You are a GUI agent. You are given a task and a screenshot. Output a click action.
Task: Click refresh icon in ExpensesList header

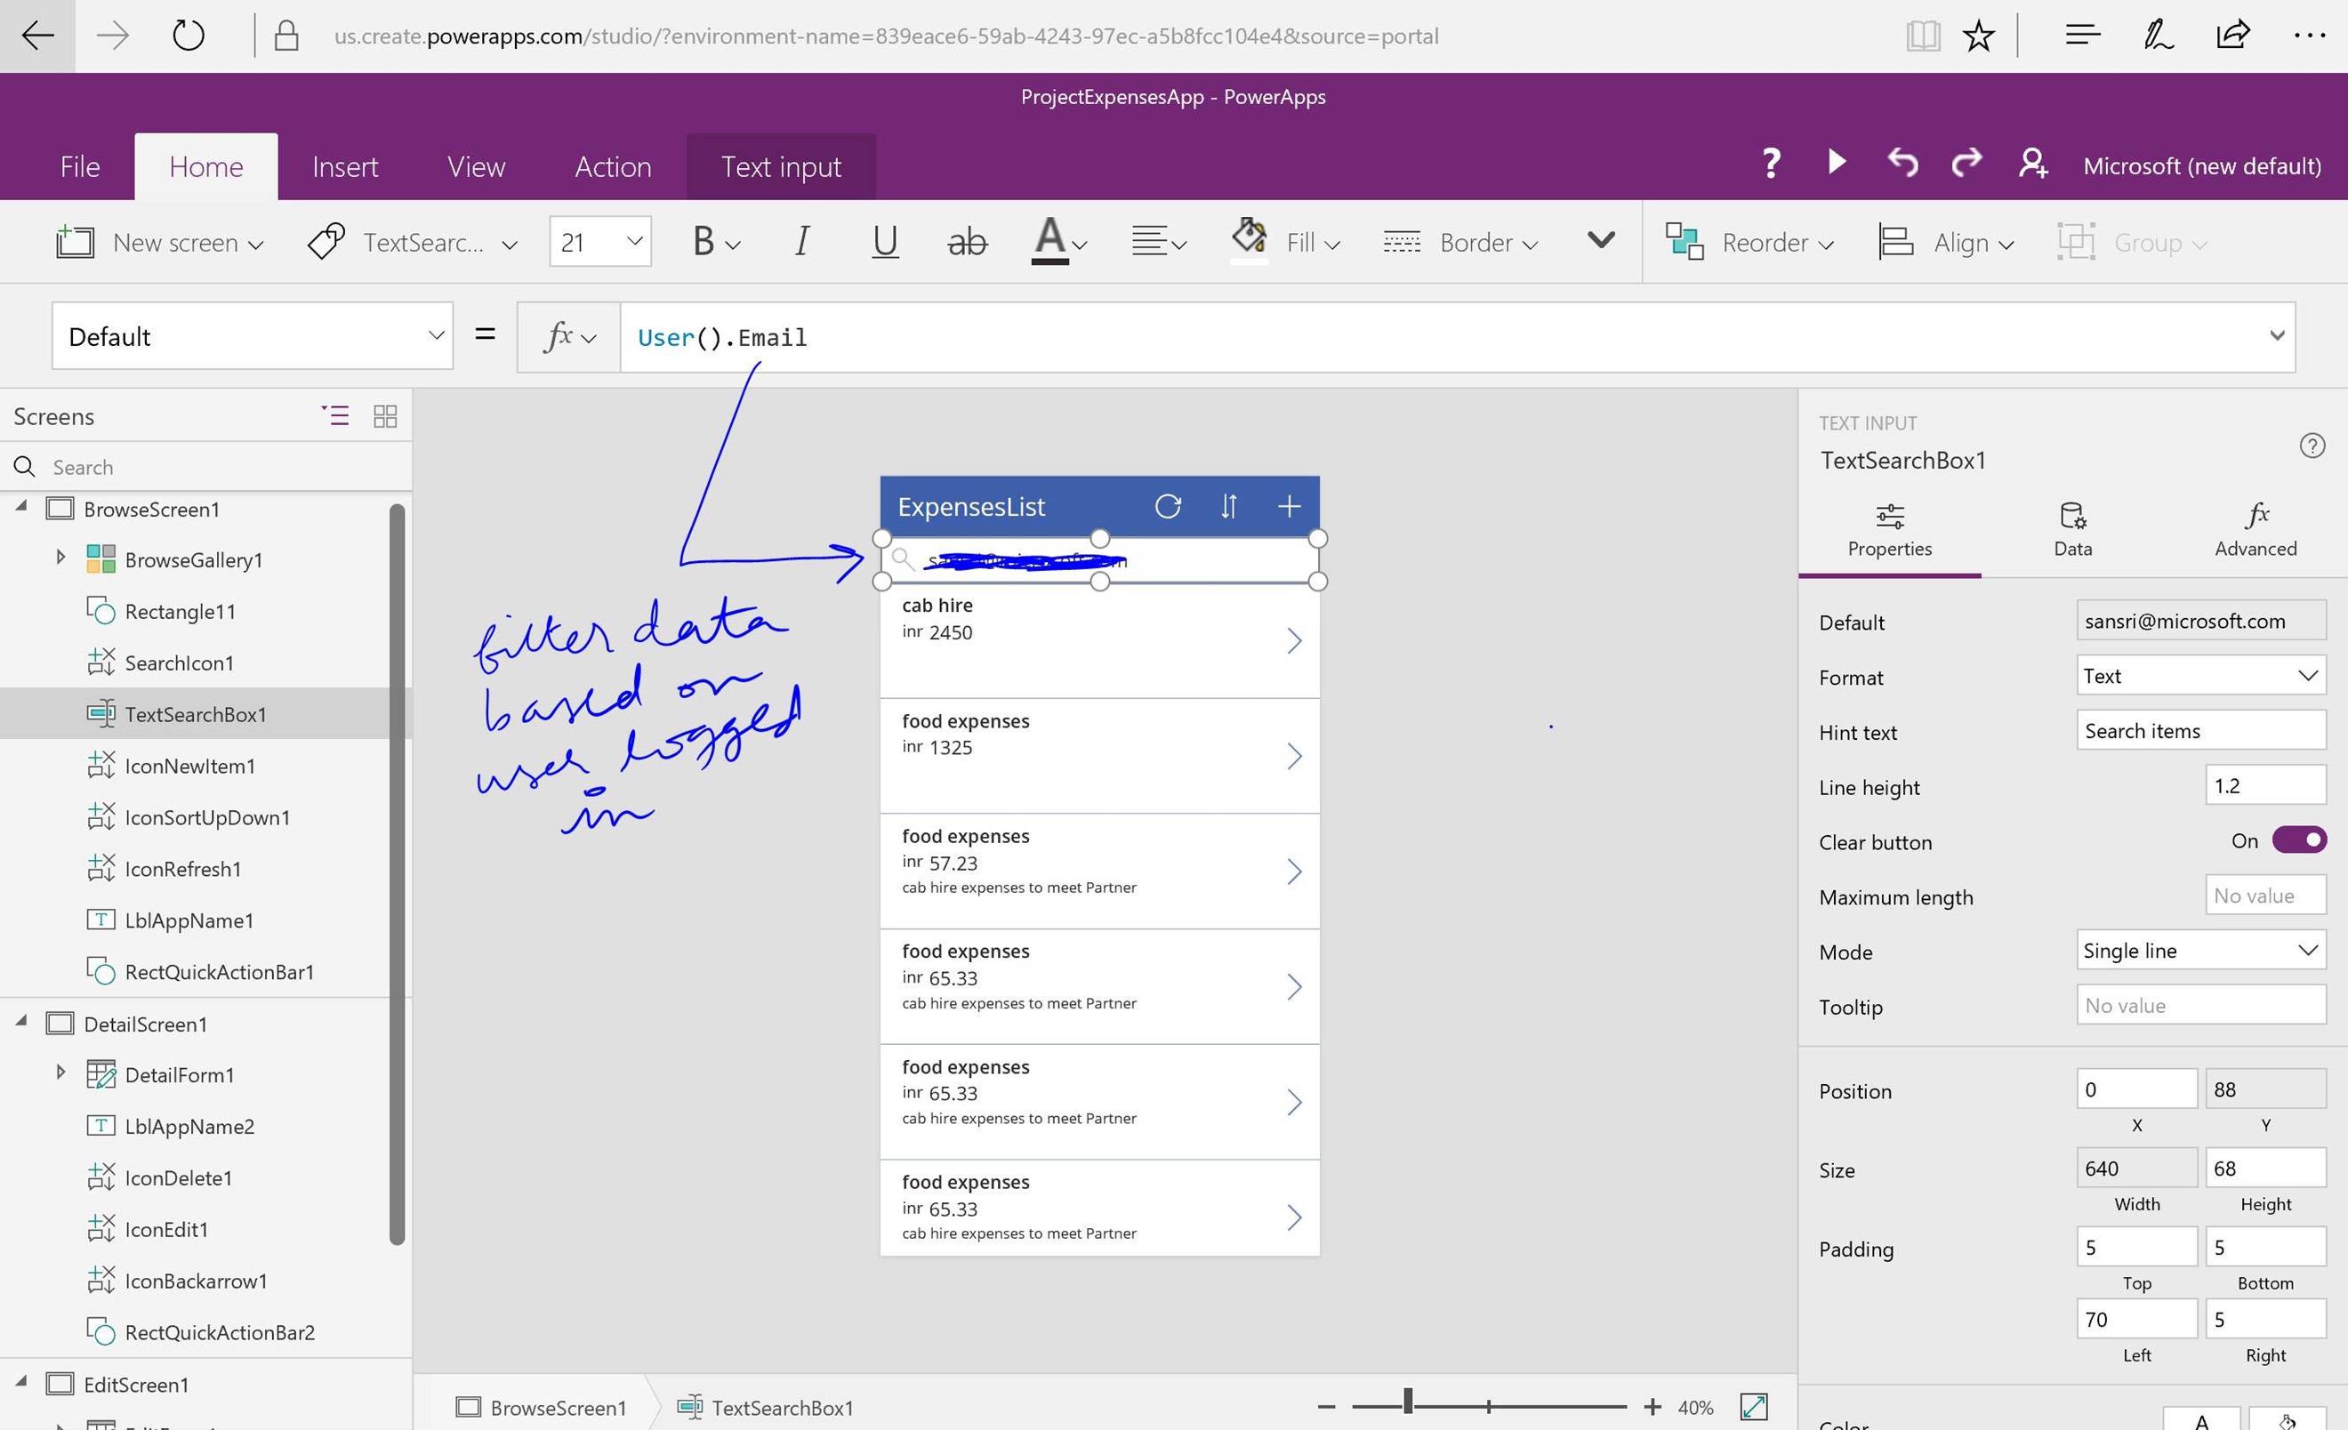coord(1167,506)
